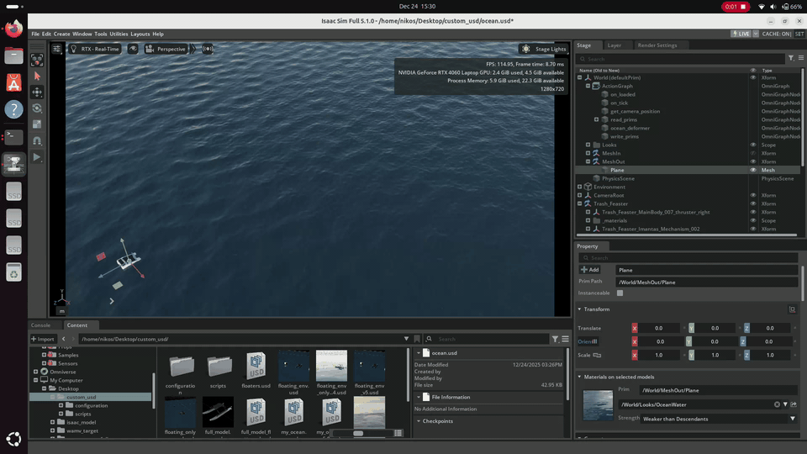Toggle visibility of MeshOut prim

(x=753, y=161)
